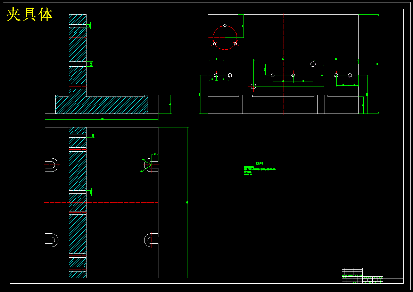Click the upper-left U-slot in the plan view

click(x=51, y=165)
